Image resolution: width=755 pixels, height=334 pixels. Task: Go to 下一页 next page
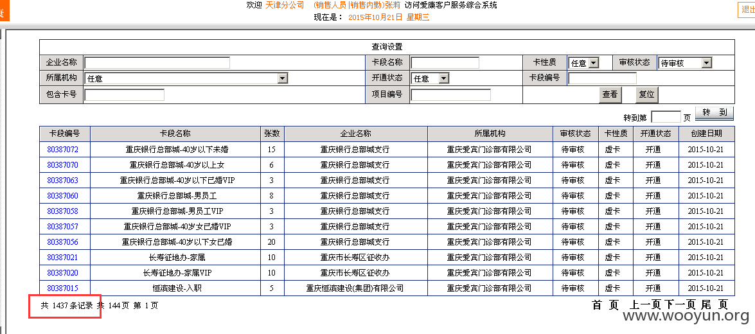[x=680, y=304]
